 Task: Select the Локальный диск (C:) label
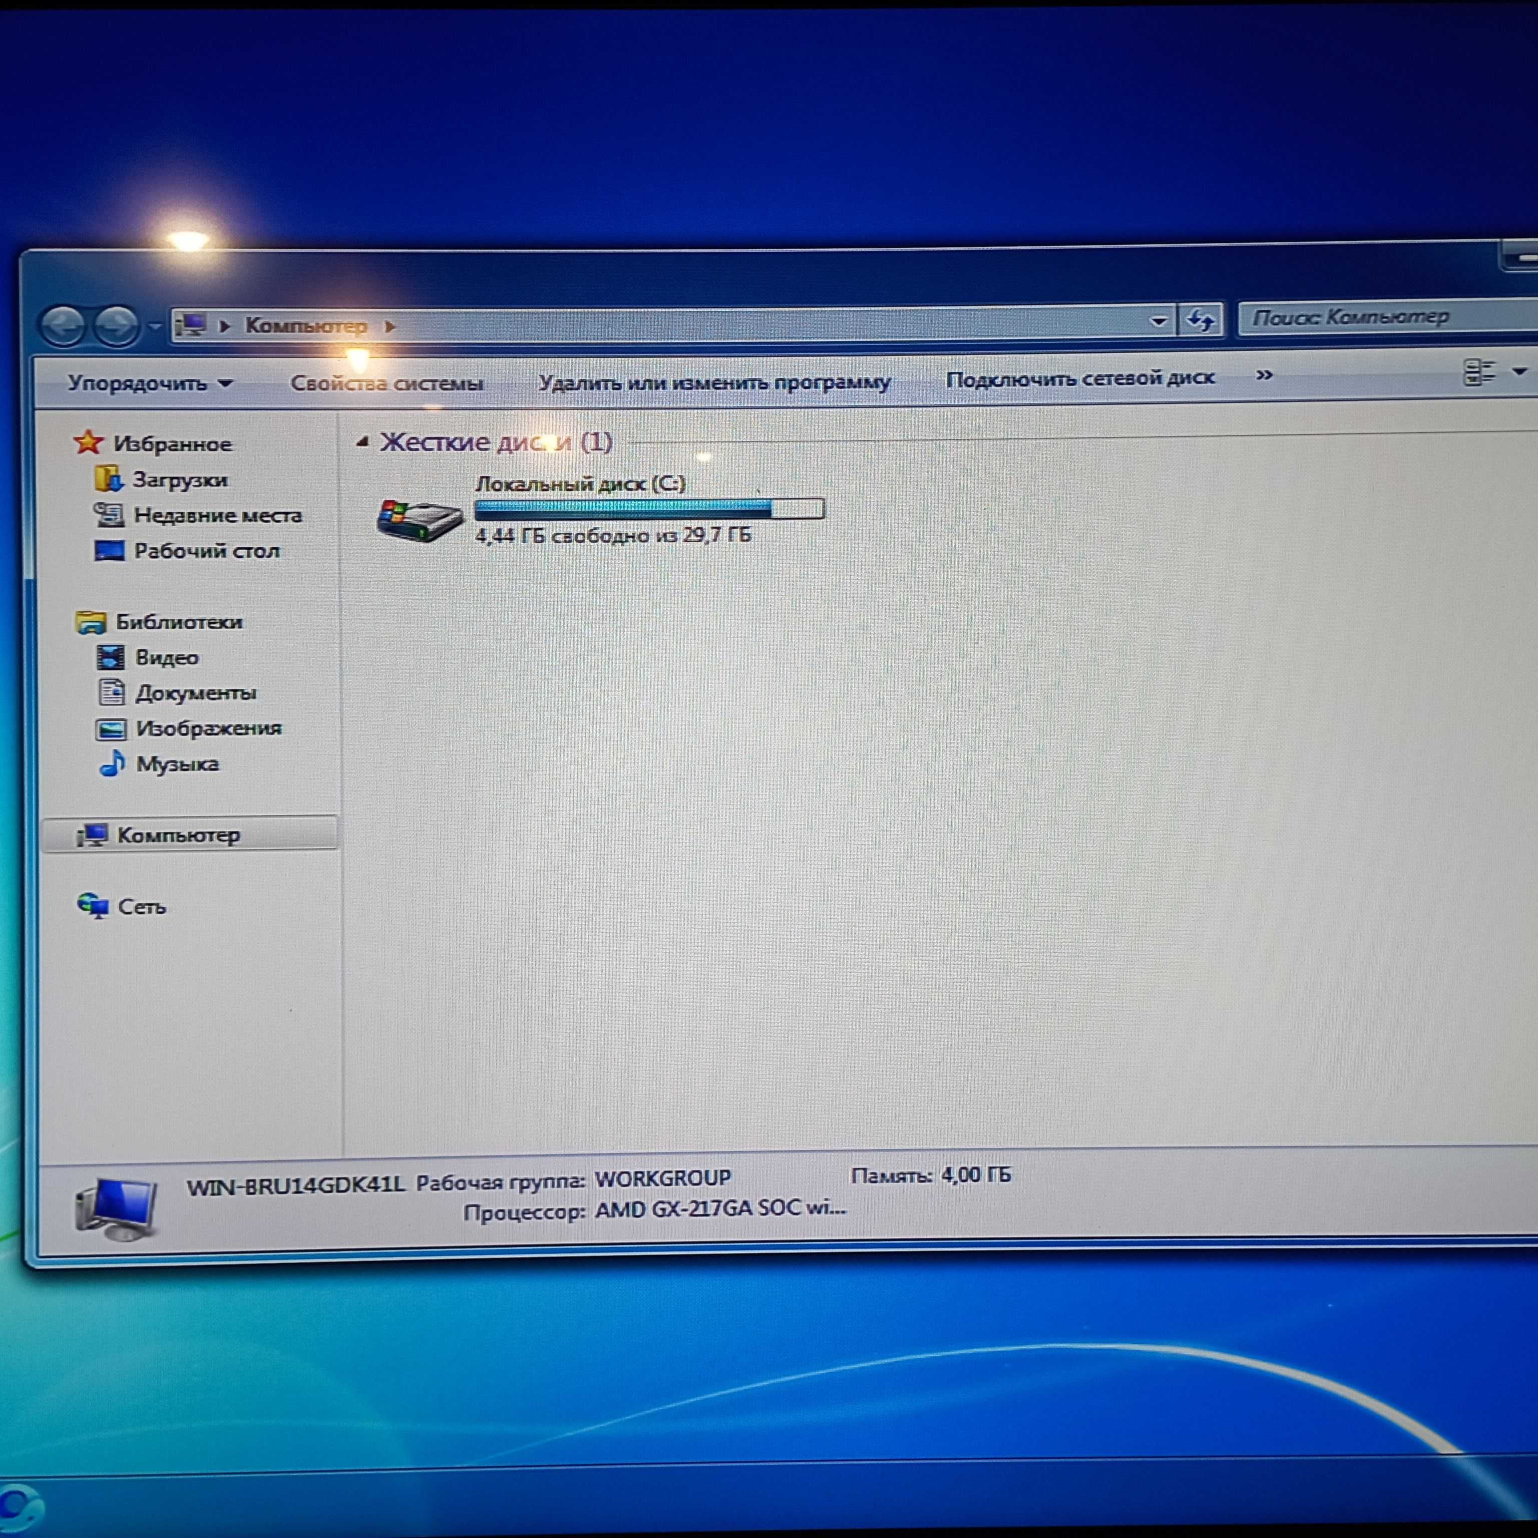click(580, 484)
